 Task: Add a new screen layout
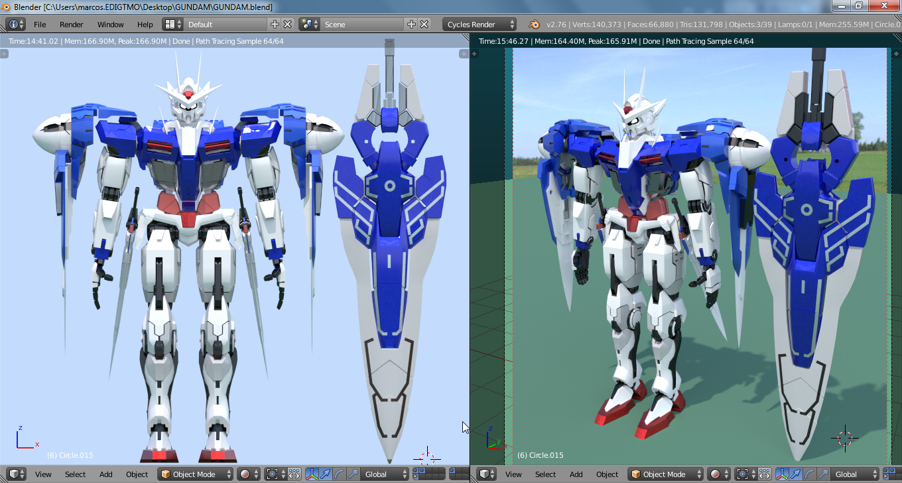point(275,25)
